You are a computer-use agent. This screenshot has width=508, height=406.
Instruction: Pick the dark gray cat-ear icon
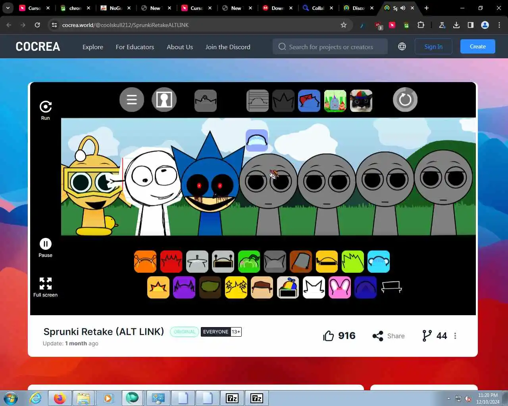pos(275,262)
